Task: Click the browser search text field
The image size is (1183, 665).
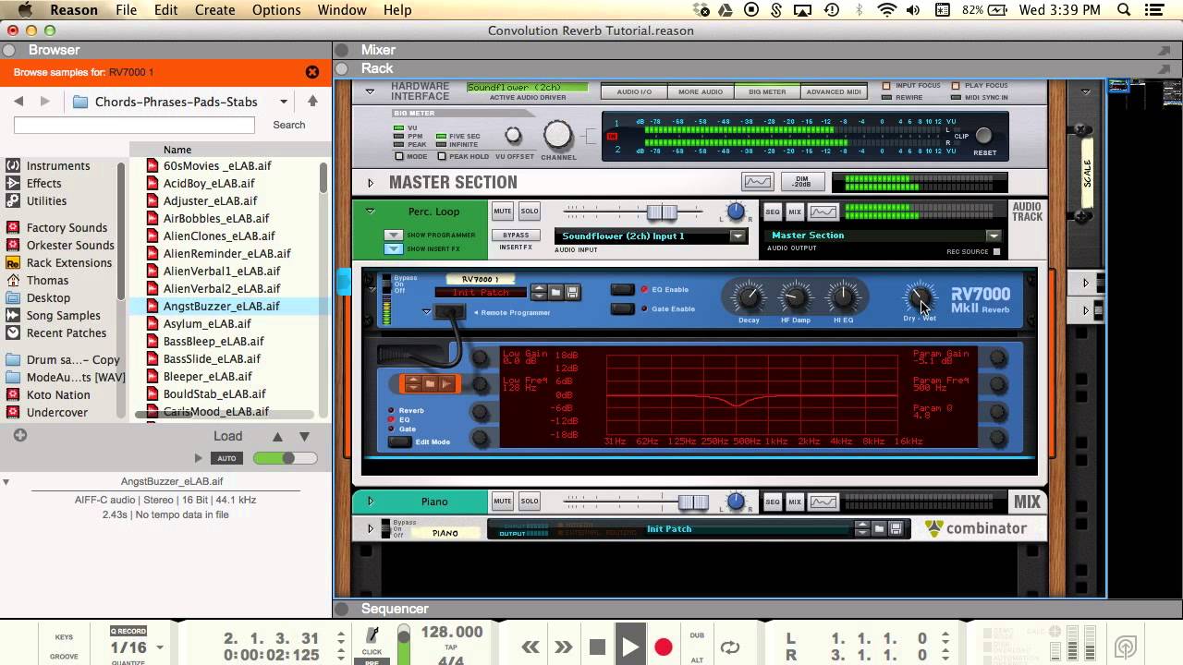Action: coord(134,125)
